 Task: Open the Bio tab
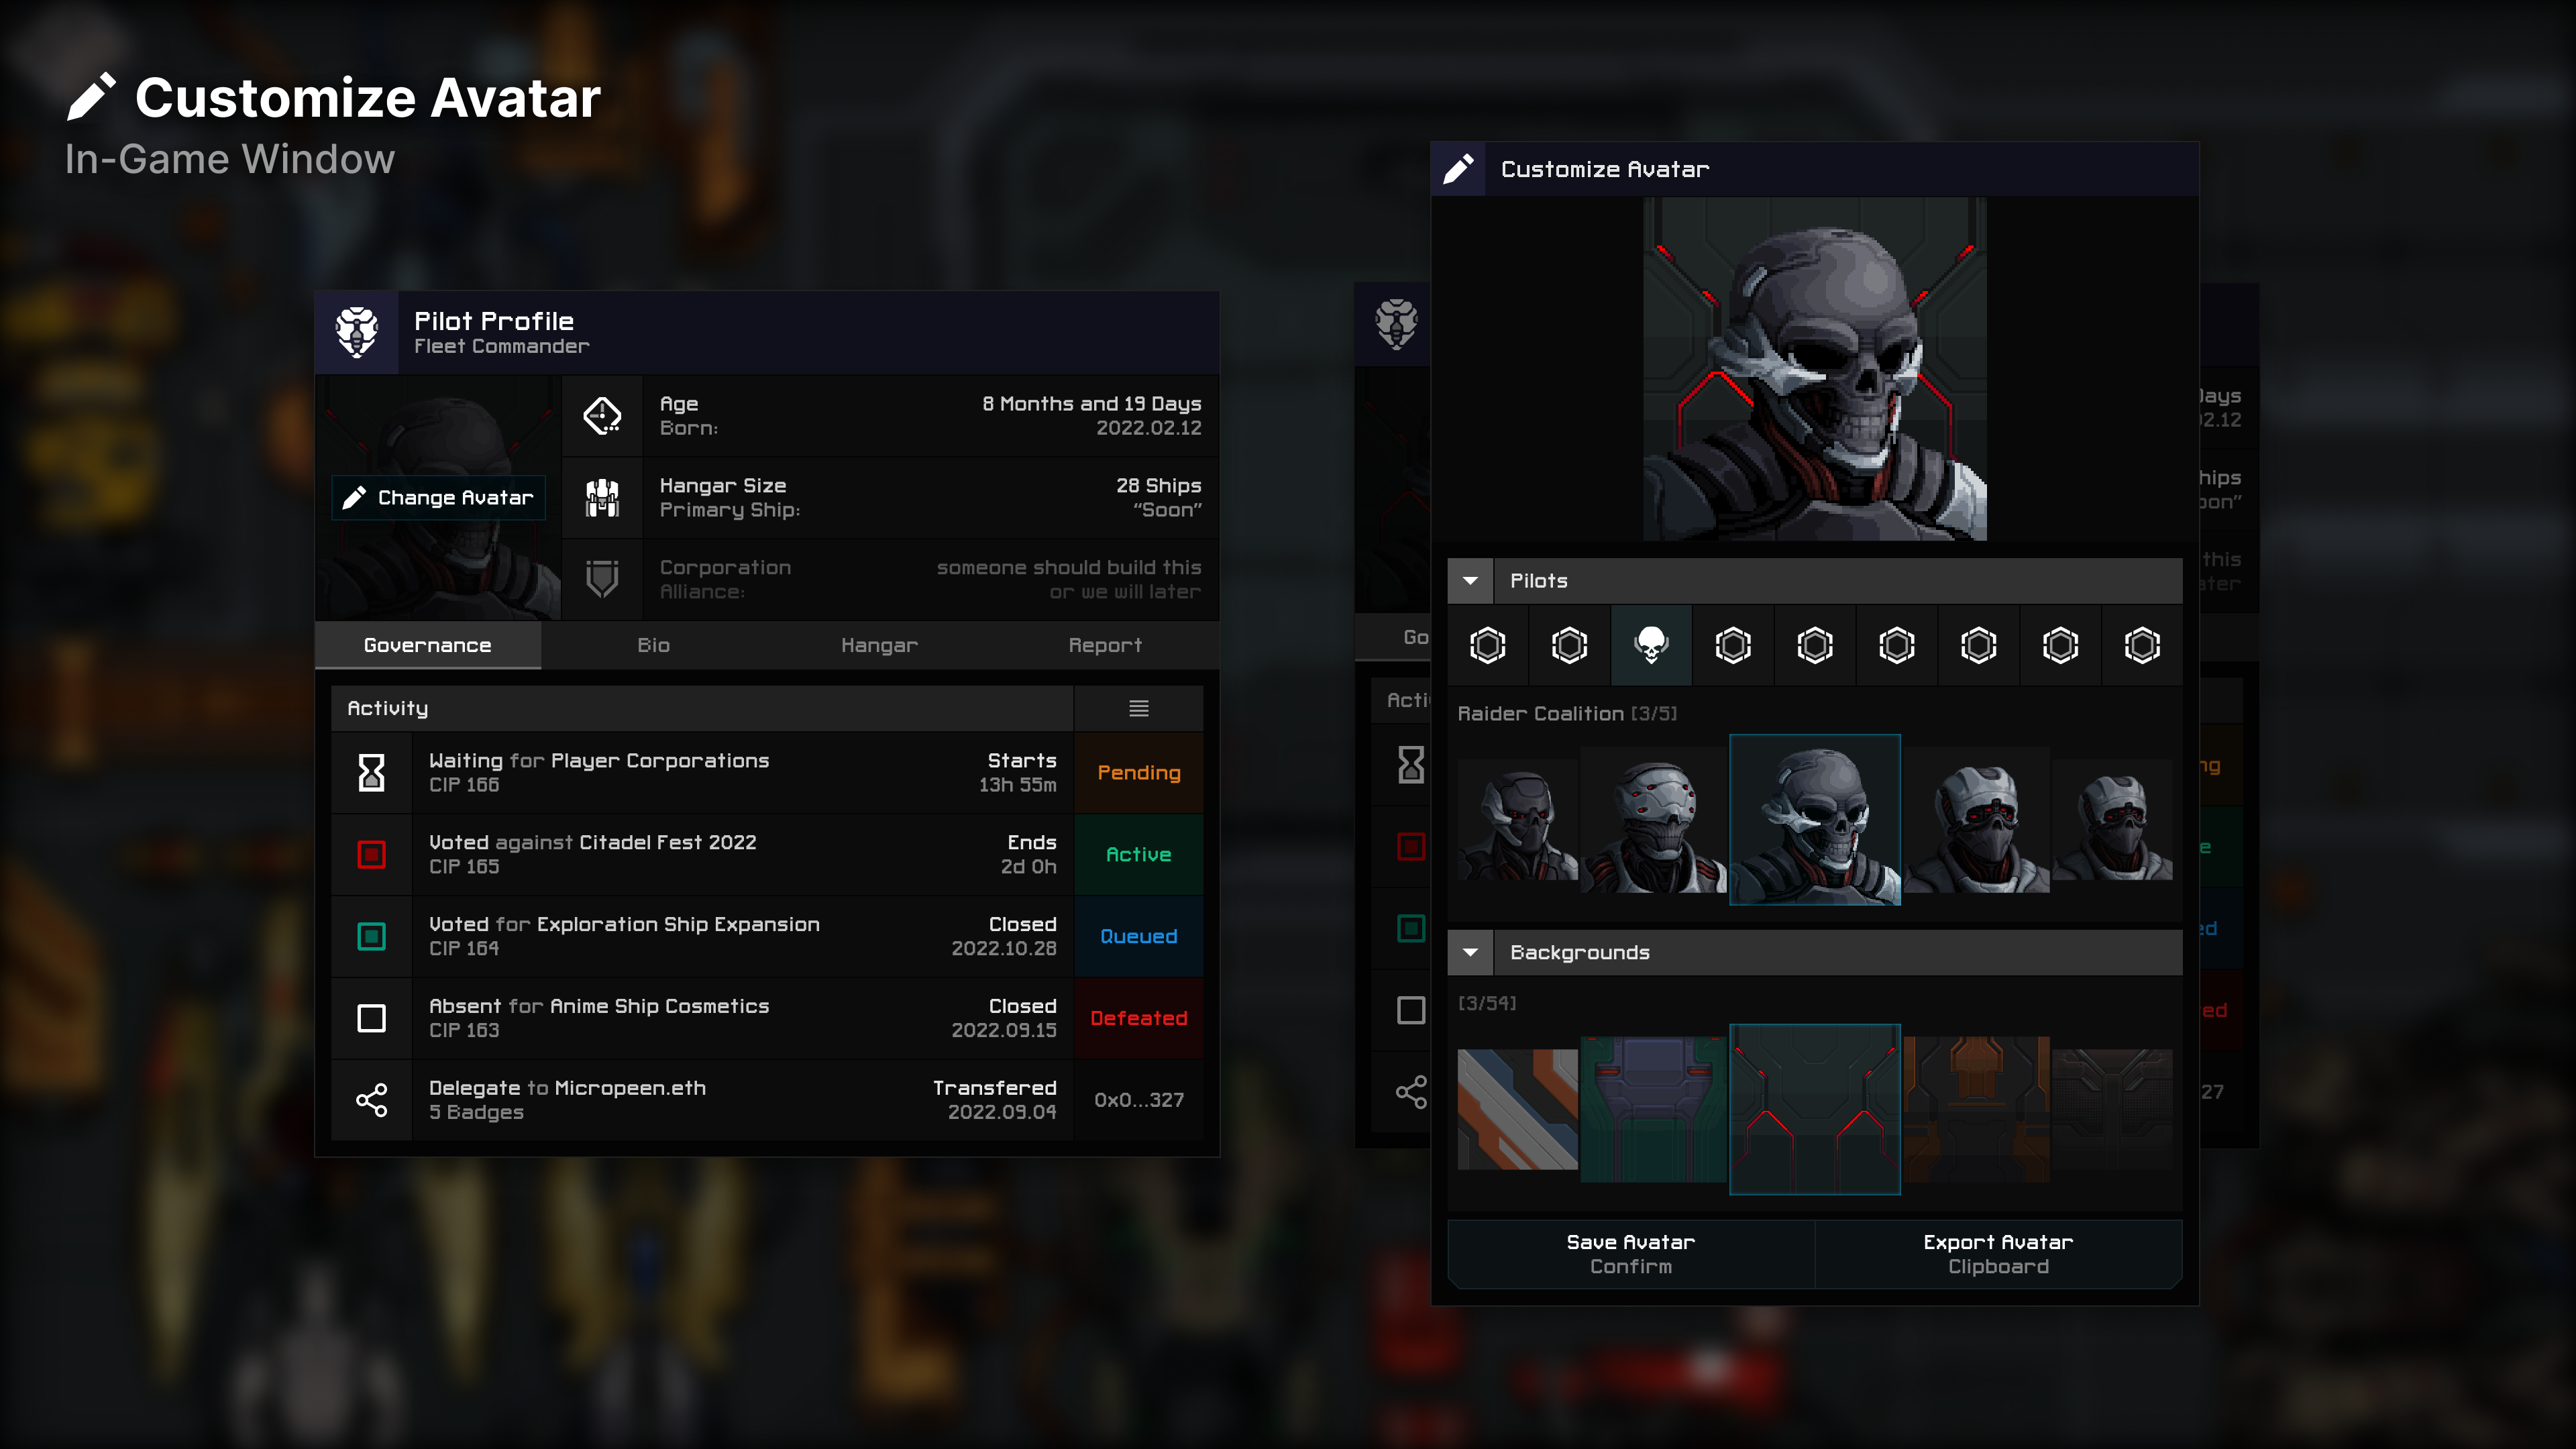pyautogui.click(x=654, y=645)
